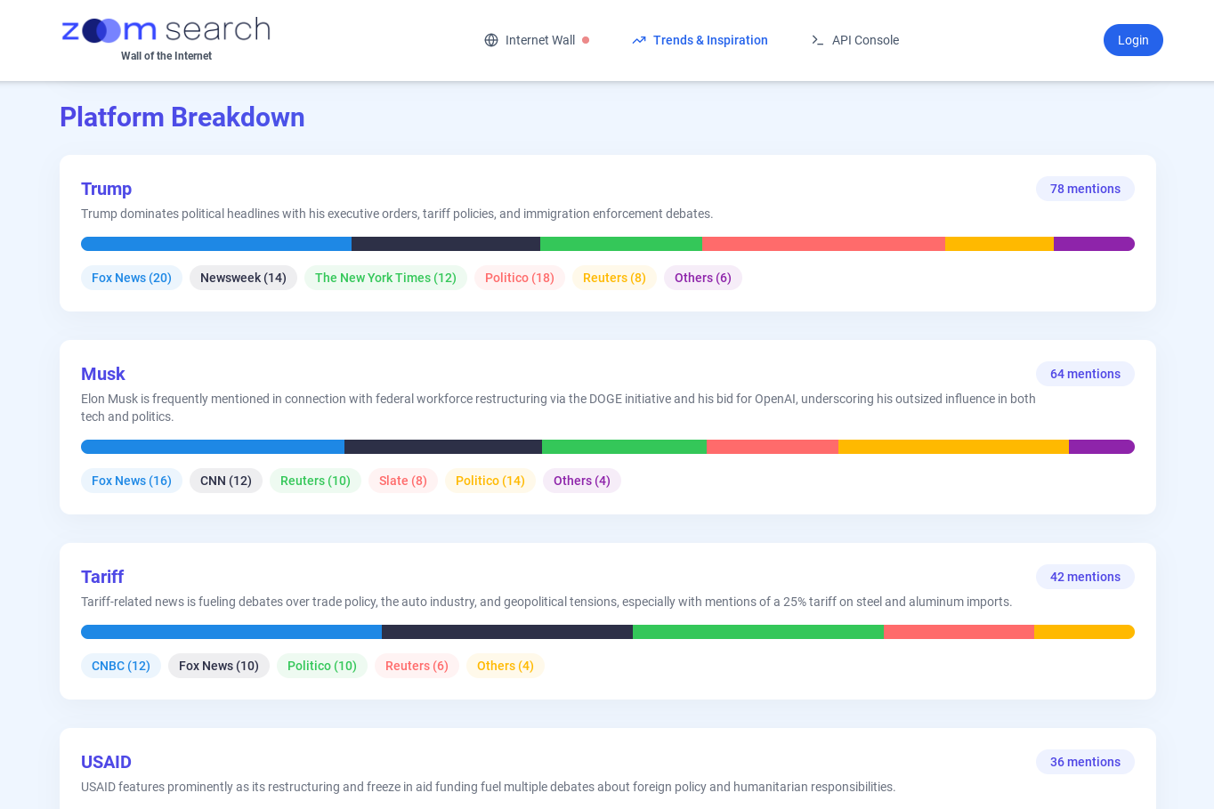1214x809 pixels.
Task: Select the Fox News (16) chip under Musk
Action: (x=132, y=481)
